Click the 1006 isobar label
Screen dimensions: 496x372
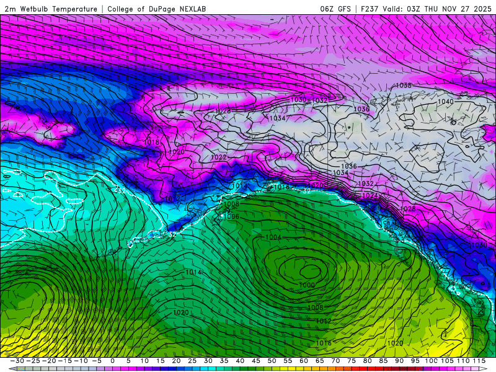(x=231, y=216)
